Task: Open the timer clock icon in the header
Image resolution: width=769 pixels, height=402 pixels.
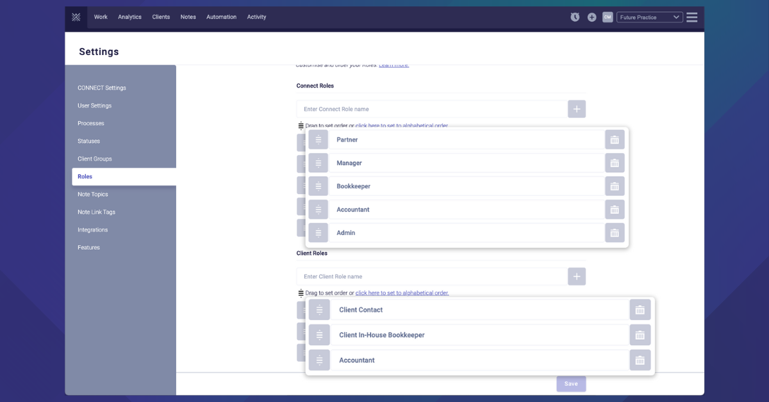Action: (575, 17)
